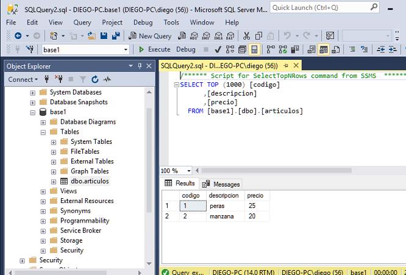Expand the Programmability folder node

(x=43, y=221)
